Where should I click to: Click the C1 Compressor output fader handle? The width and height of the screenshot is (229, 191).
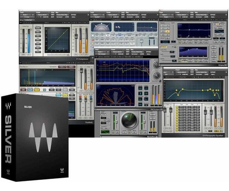(x=76, y=36)
